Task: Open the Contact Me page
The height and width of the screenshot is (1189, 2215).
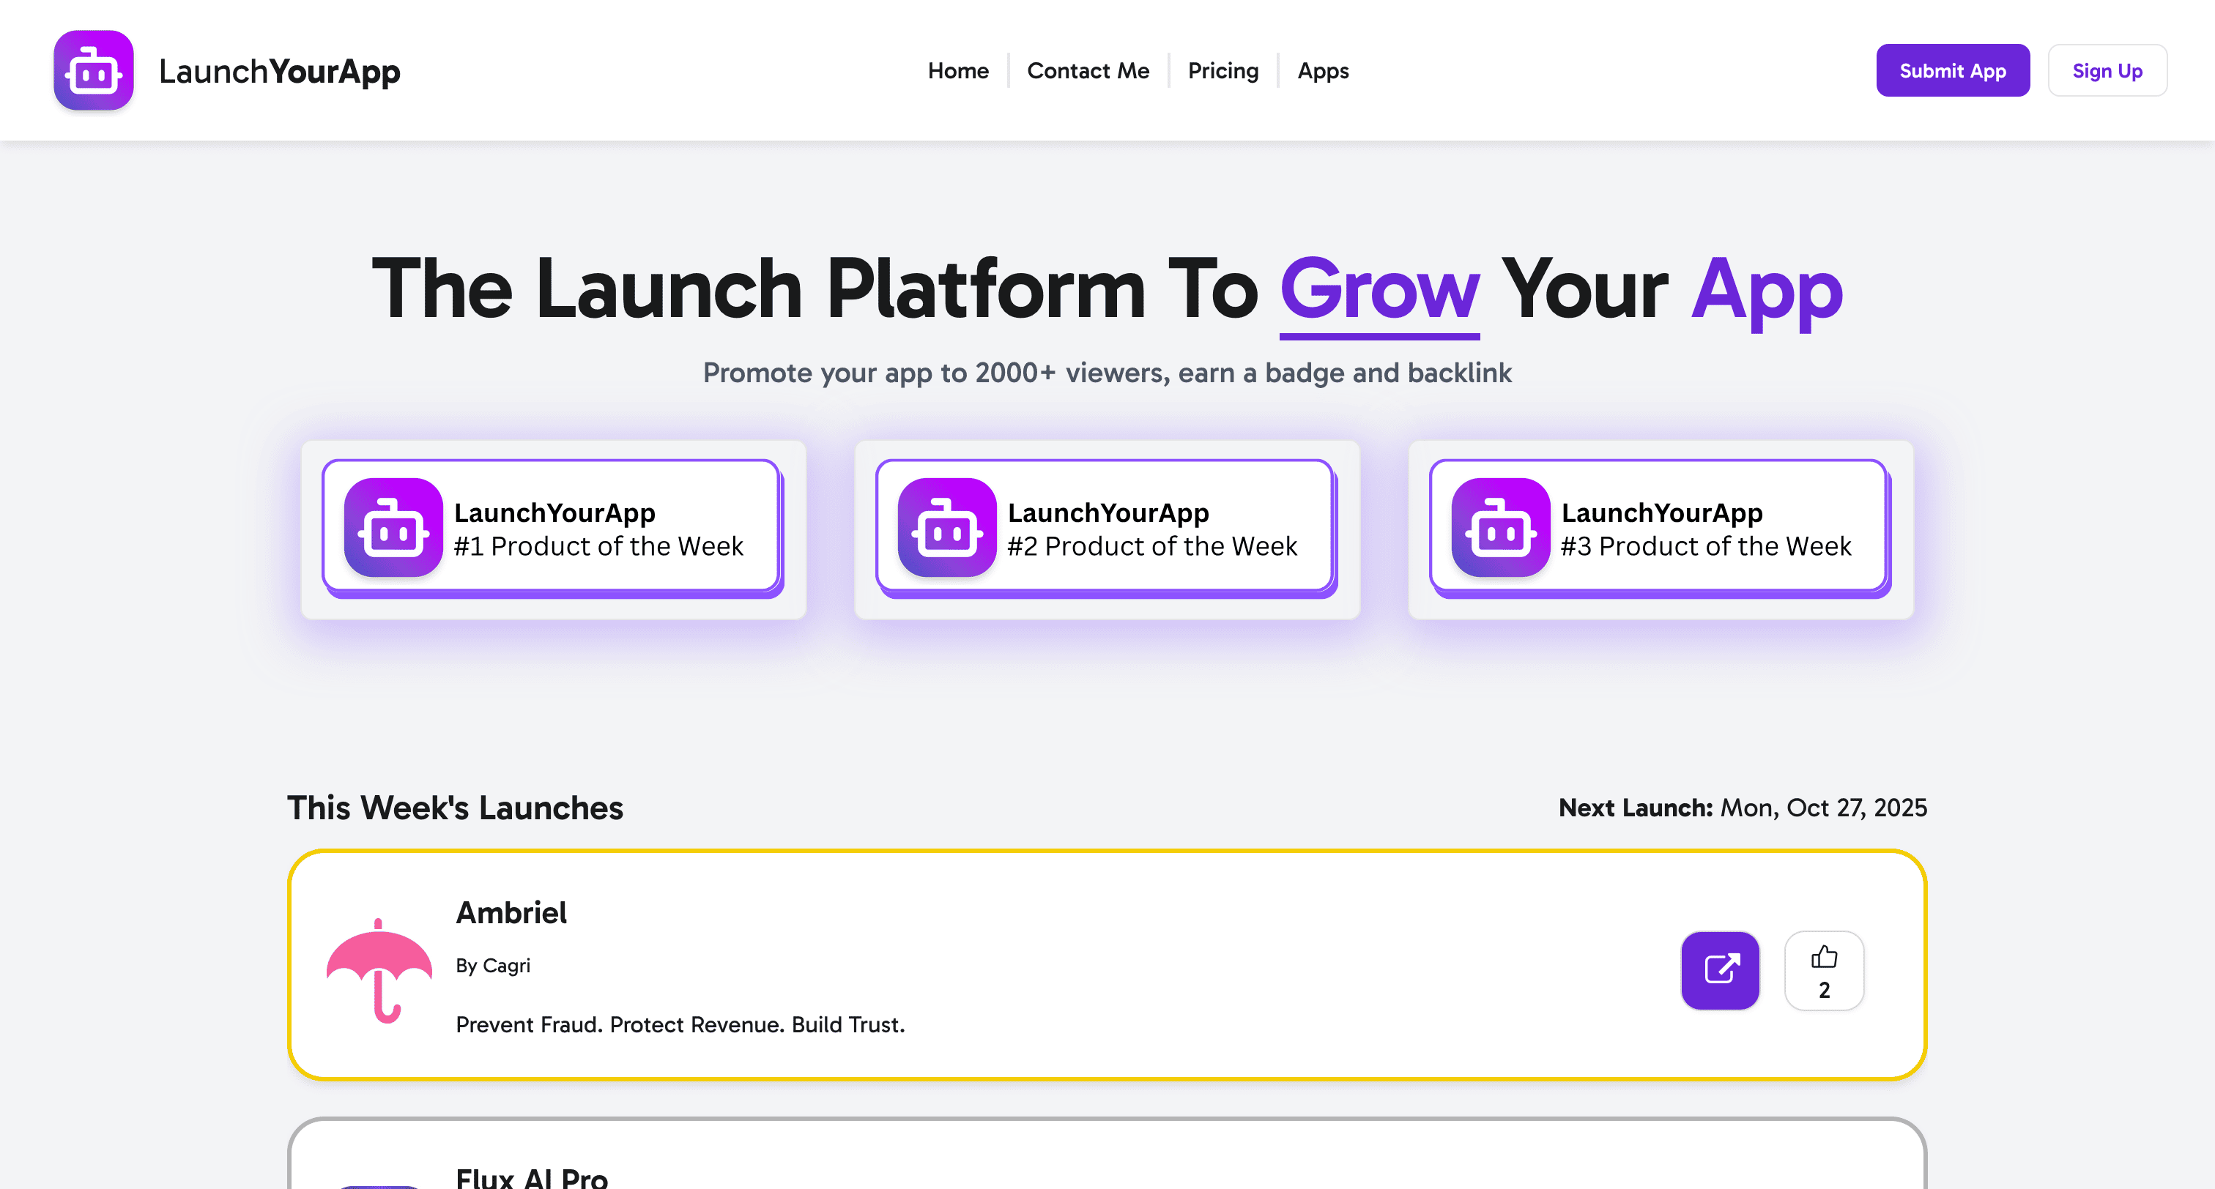Action: tap(1088, 70)
